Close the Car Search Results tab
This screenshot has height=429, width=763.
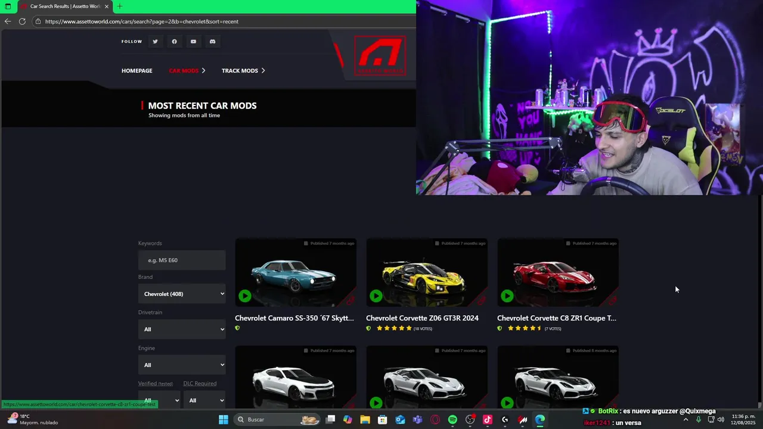[107, 7]
